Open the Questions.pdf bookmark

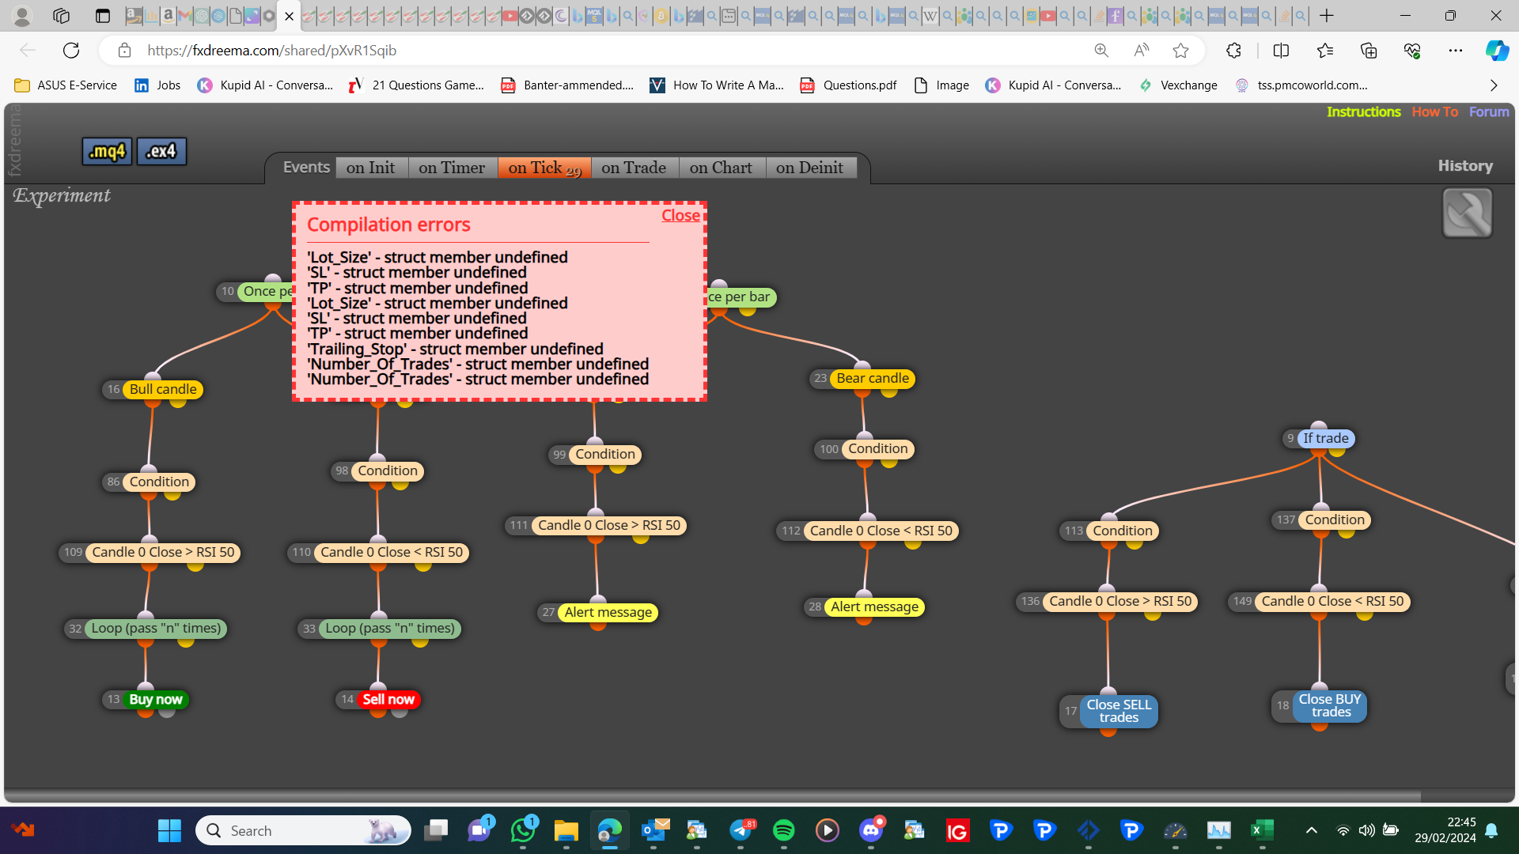tap(849, 85)
